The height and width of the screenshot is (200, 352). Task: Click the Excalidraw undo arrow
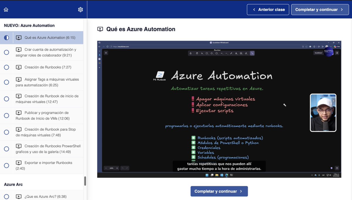(123, 168)
